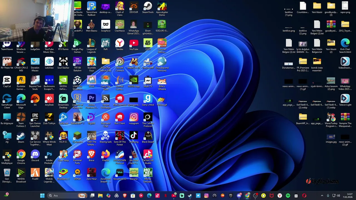Open the NVIDIA App desktop shortcut
Image resolution: width=356 pixels, height=200 pixels.
[134, 82]
